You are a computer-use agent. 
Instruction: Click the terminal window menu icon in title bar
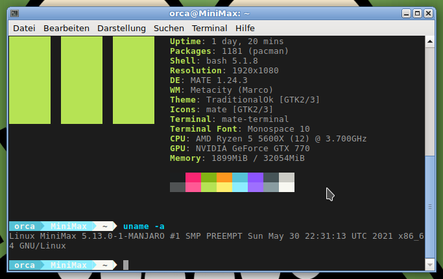14,13
